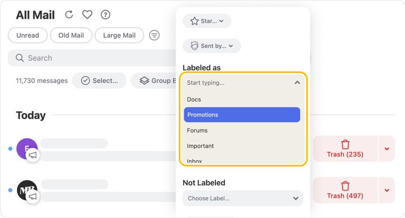The image size is (405, 218).
Task: Open the filter lines icon
Action: pyautogui.click(x=154, y=35)
